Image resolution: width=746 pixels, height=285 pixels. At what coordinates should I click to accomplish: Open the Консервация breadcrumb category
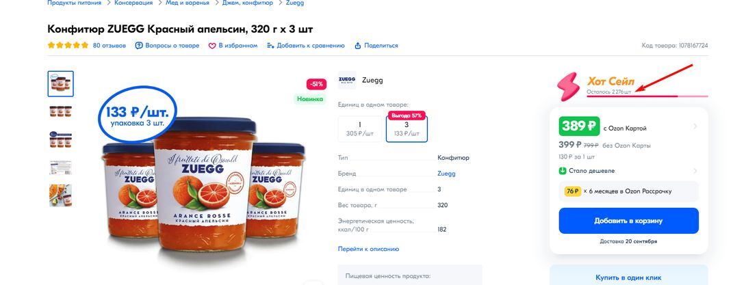coord(133,3)
